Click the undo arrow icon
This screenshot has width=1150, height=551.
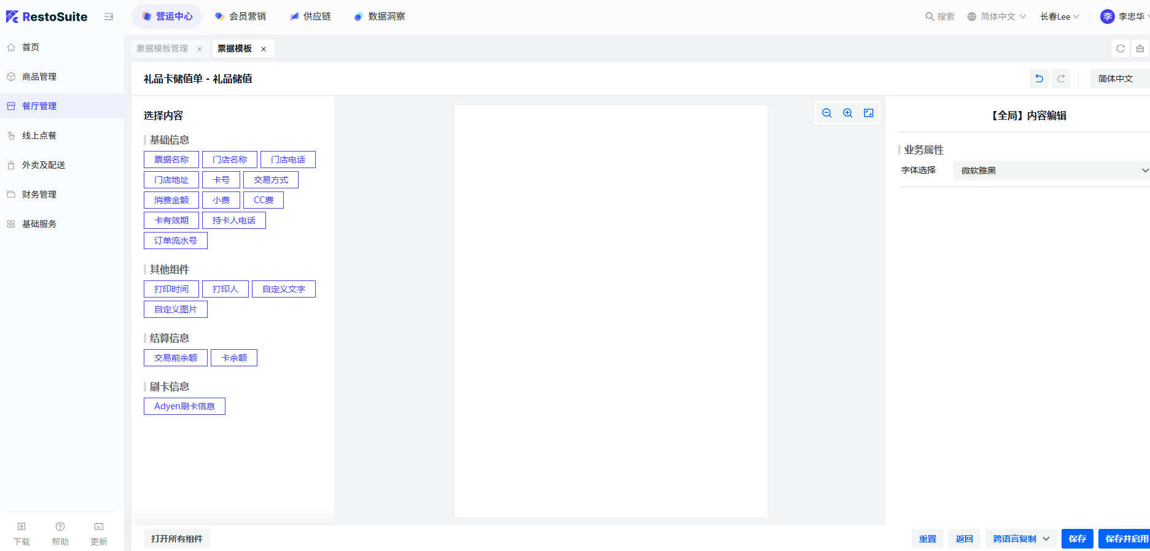click(x=1039, y=79)
